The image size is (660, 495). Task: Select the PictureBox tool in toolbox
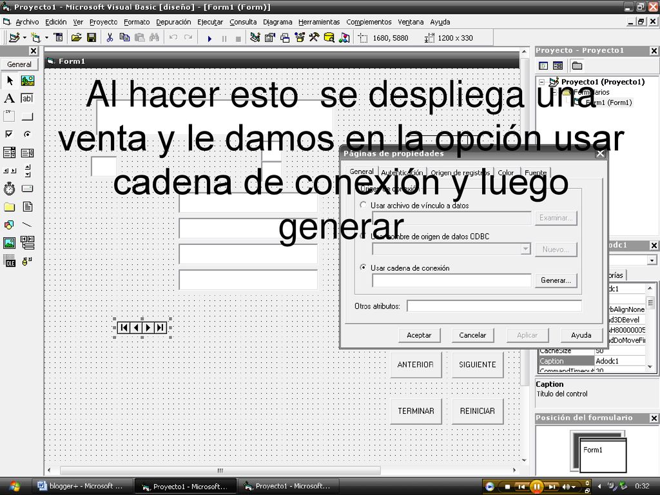pos(27,81)
